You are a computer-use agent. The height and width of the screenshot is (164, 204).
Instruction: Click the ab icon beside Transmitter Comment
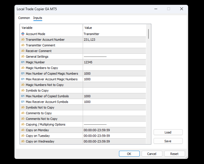point(23,45)
